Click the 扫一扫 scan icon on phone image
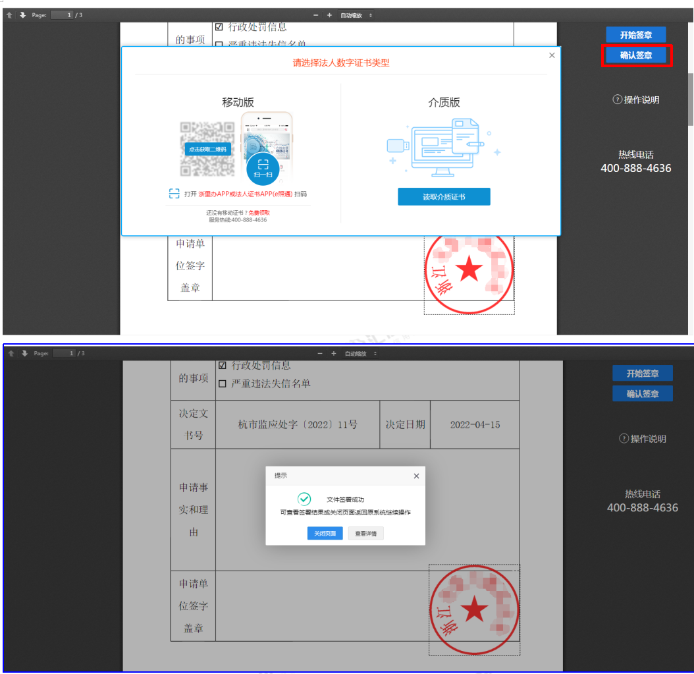This screenshot has width=694, height=674. coord(263,167)
